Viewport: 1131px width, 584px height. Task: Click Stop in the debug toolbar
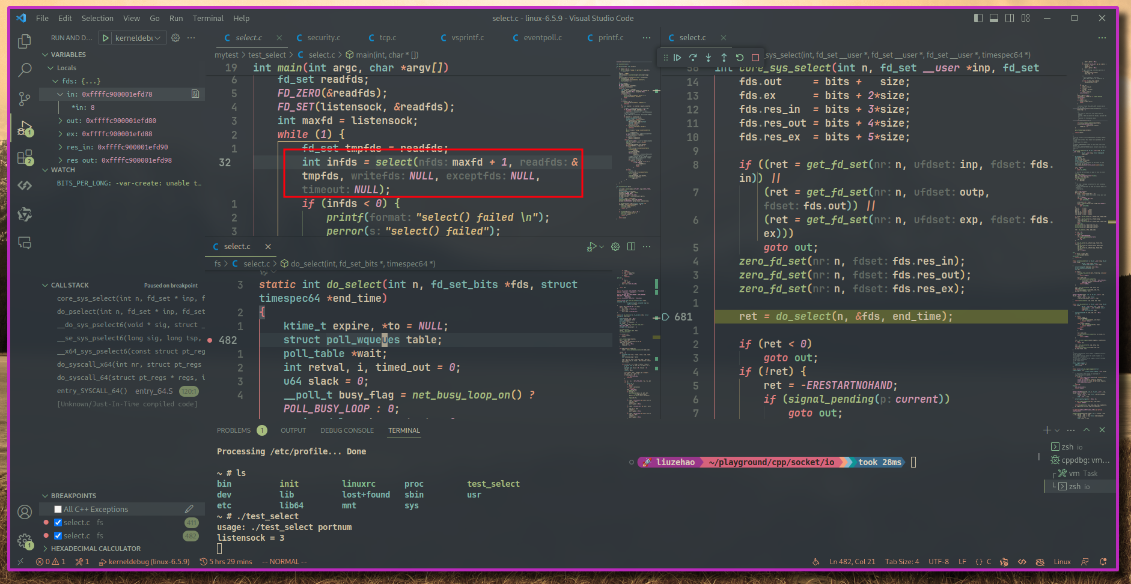pyautogui.click(x=755, y=58)
